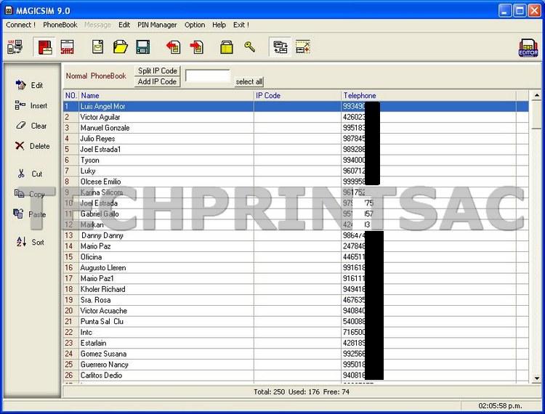Click the connect card reader toolbar icon

tap(15, 47)
